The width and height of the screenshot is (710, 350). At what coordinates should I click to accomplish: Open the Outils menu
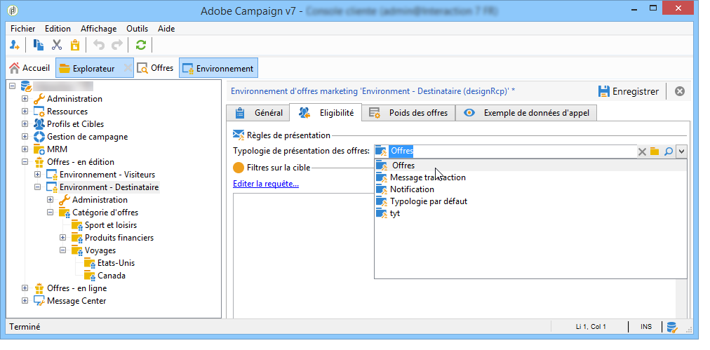point(138,29)
